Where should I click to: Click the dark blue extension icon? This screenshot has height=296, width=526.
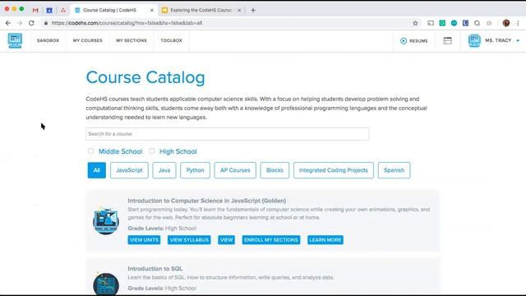pos(466,23)
